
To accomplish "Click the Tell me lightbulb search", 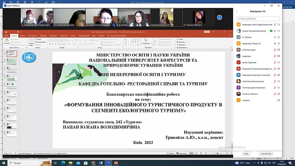I will point(108,36).
